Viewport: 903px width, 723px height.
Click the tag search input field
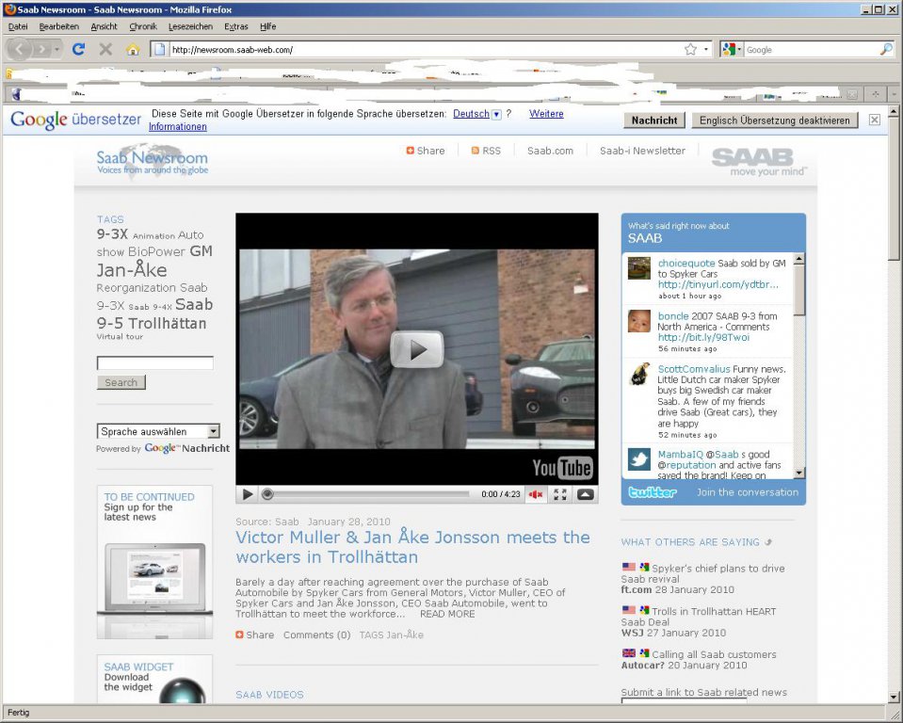click(155, 362)
